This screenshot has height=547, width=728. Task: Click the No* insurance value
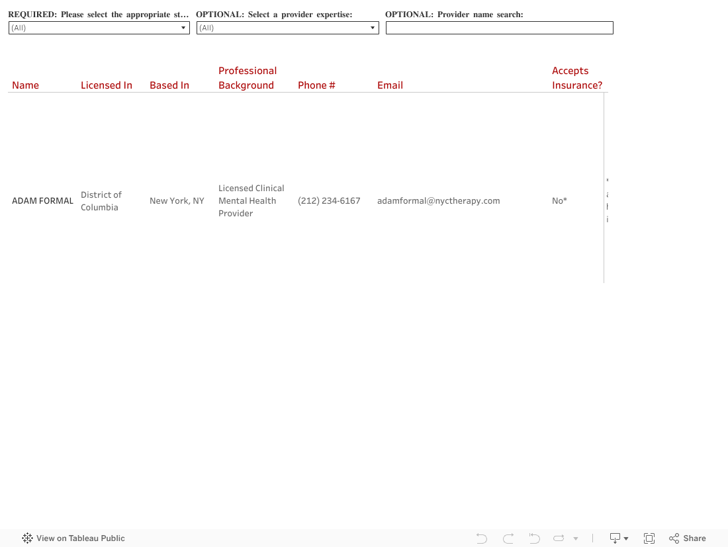pos(559,201)
